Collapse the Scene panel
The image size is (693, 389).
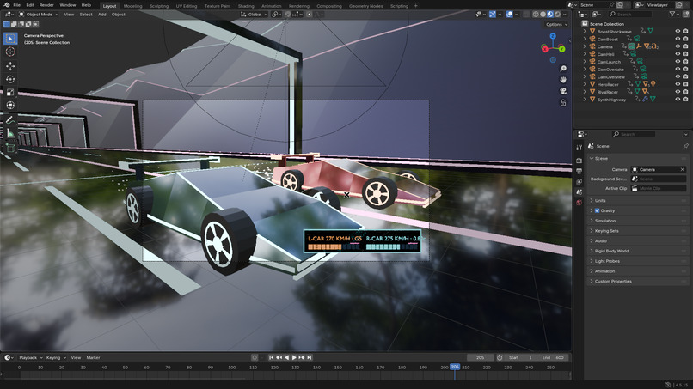(x=637, y=158)
